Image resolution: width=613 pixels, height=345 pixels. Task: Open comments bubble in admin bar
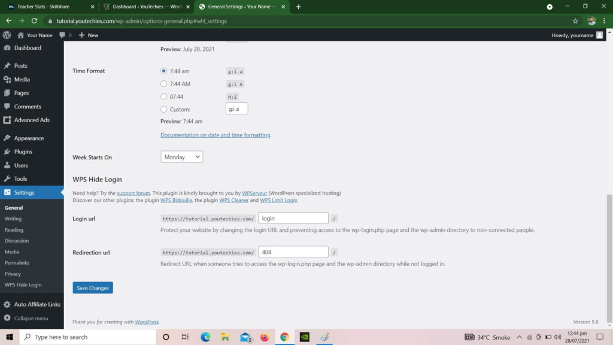tap(65, 35)
